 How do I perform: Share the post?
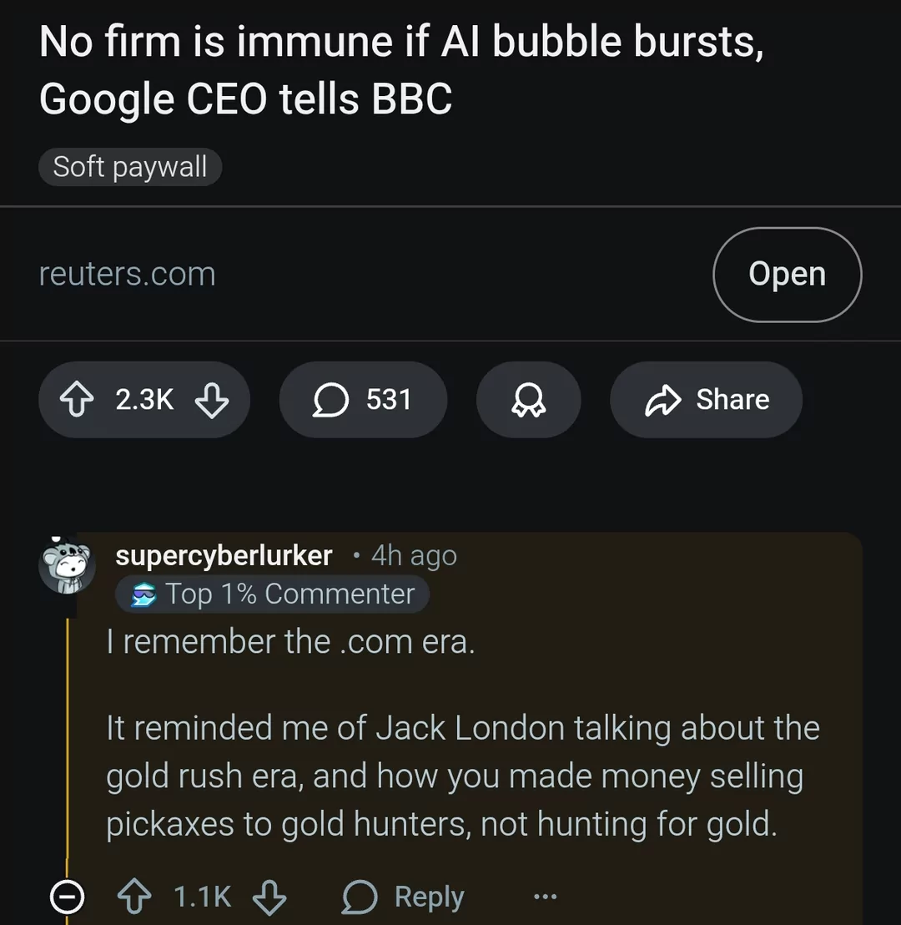[x=706, y=400]
